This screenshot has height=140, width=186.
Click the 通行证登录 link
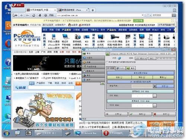[48, 25]
